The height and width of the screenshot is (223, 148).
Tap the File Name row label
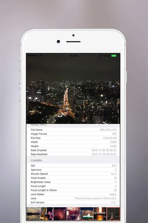pyautogui.click(x=37, y=130)
